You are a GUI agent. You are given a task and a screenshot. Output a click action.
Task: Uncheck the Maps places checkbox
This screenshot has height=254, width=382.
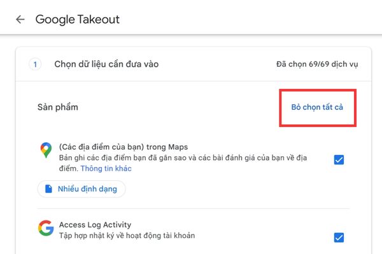(339, 160)
